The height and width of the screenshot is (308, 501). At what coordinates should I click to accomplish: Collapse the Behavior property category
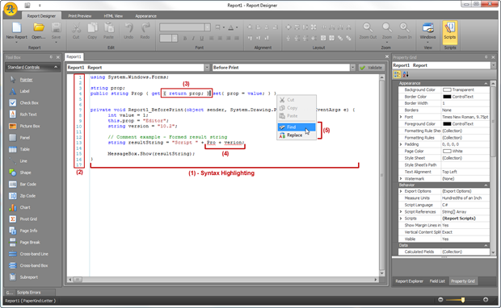click(x=486, y=185)
